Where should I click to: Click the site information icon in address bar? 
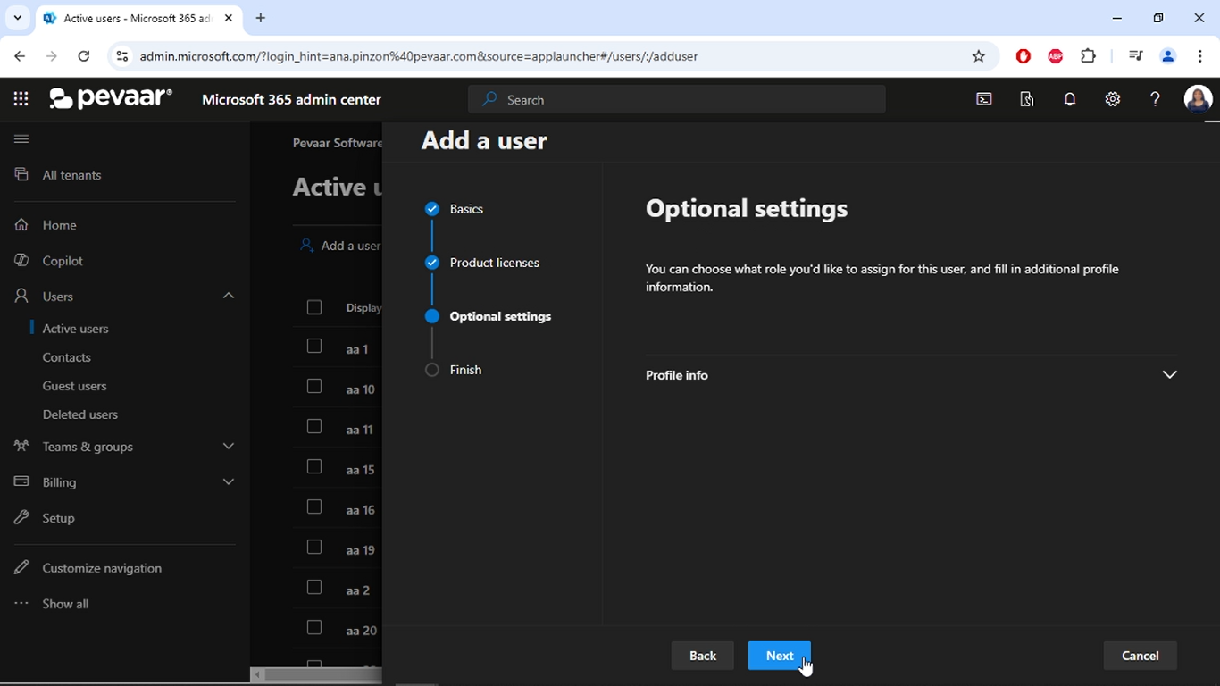pyautogui.click(x=122, y=55)
